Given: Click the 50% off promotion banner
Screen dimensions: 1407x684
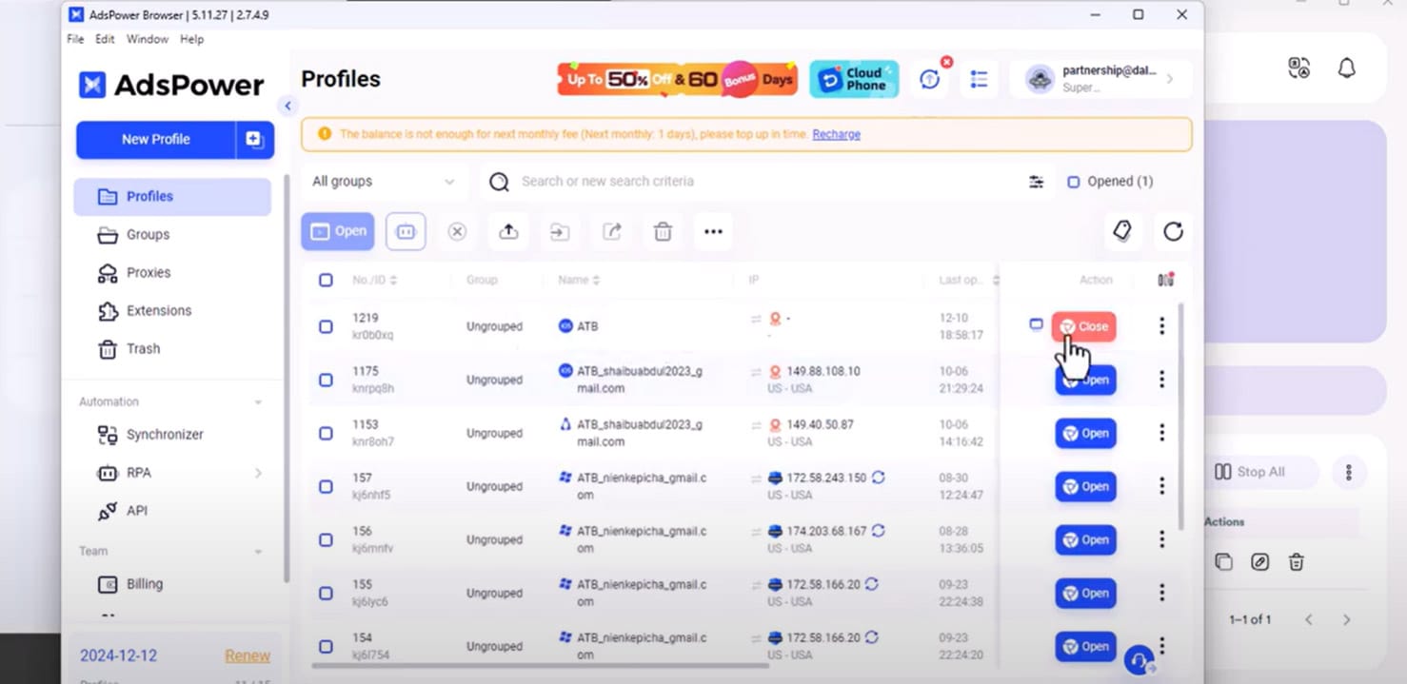Looking at the screenshot, I should click(677, 79).
